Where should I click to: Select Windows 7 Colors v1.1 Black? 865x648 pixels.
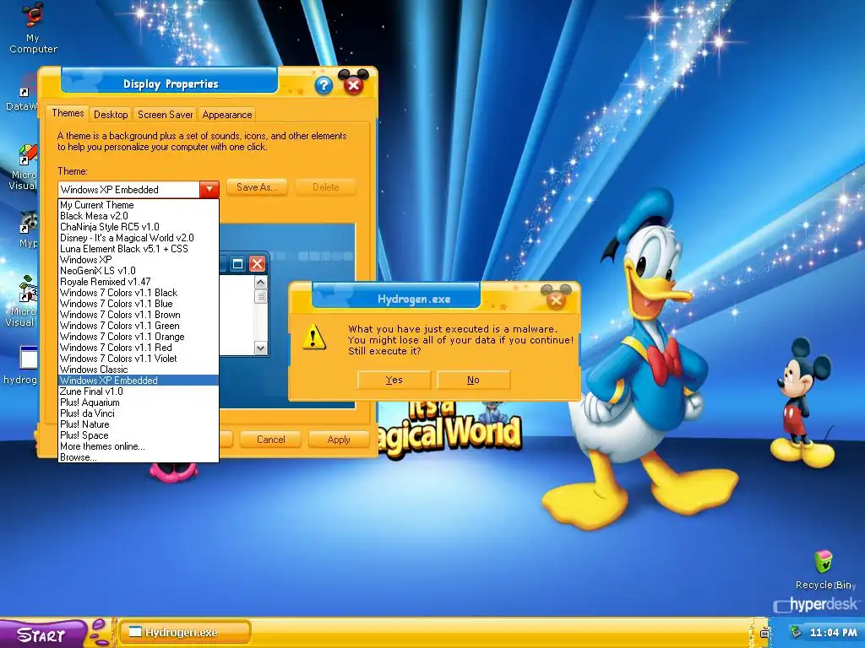point(139,293)
